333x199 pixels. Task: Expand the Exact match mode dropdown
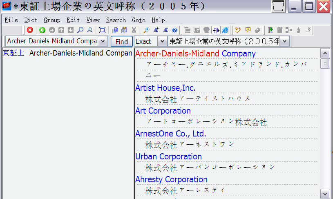162,41
